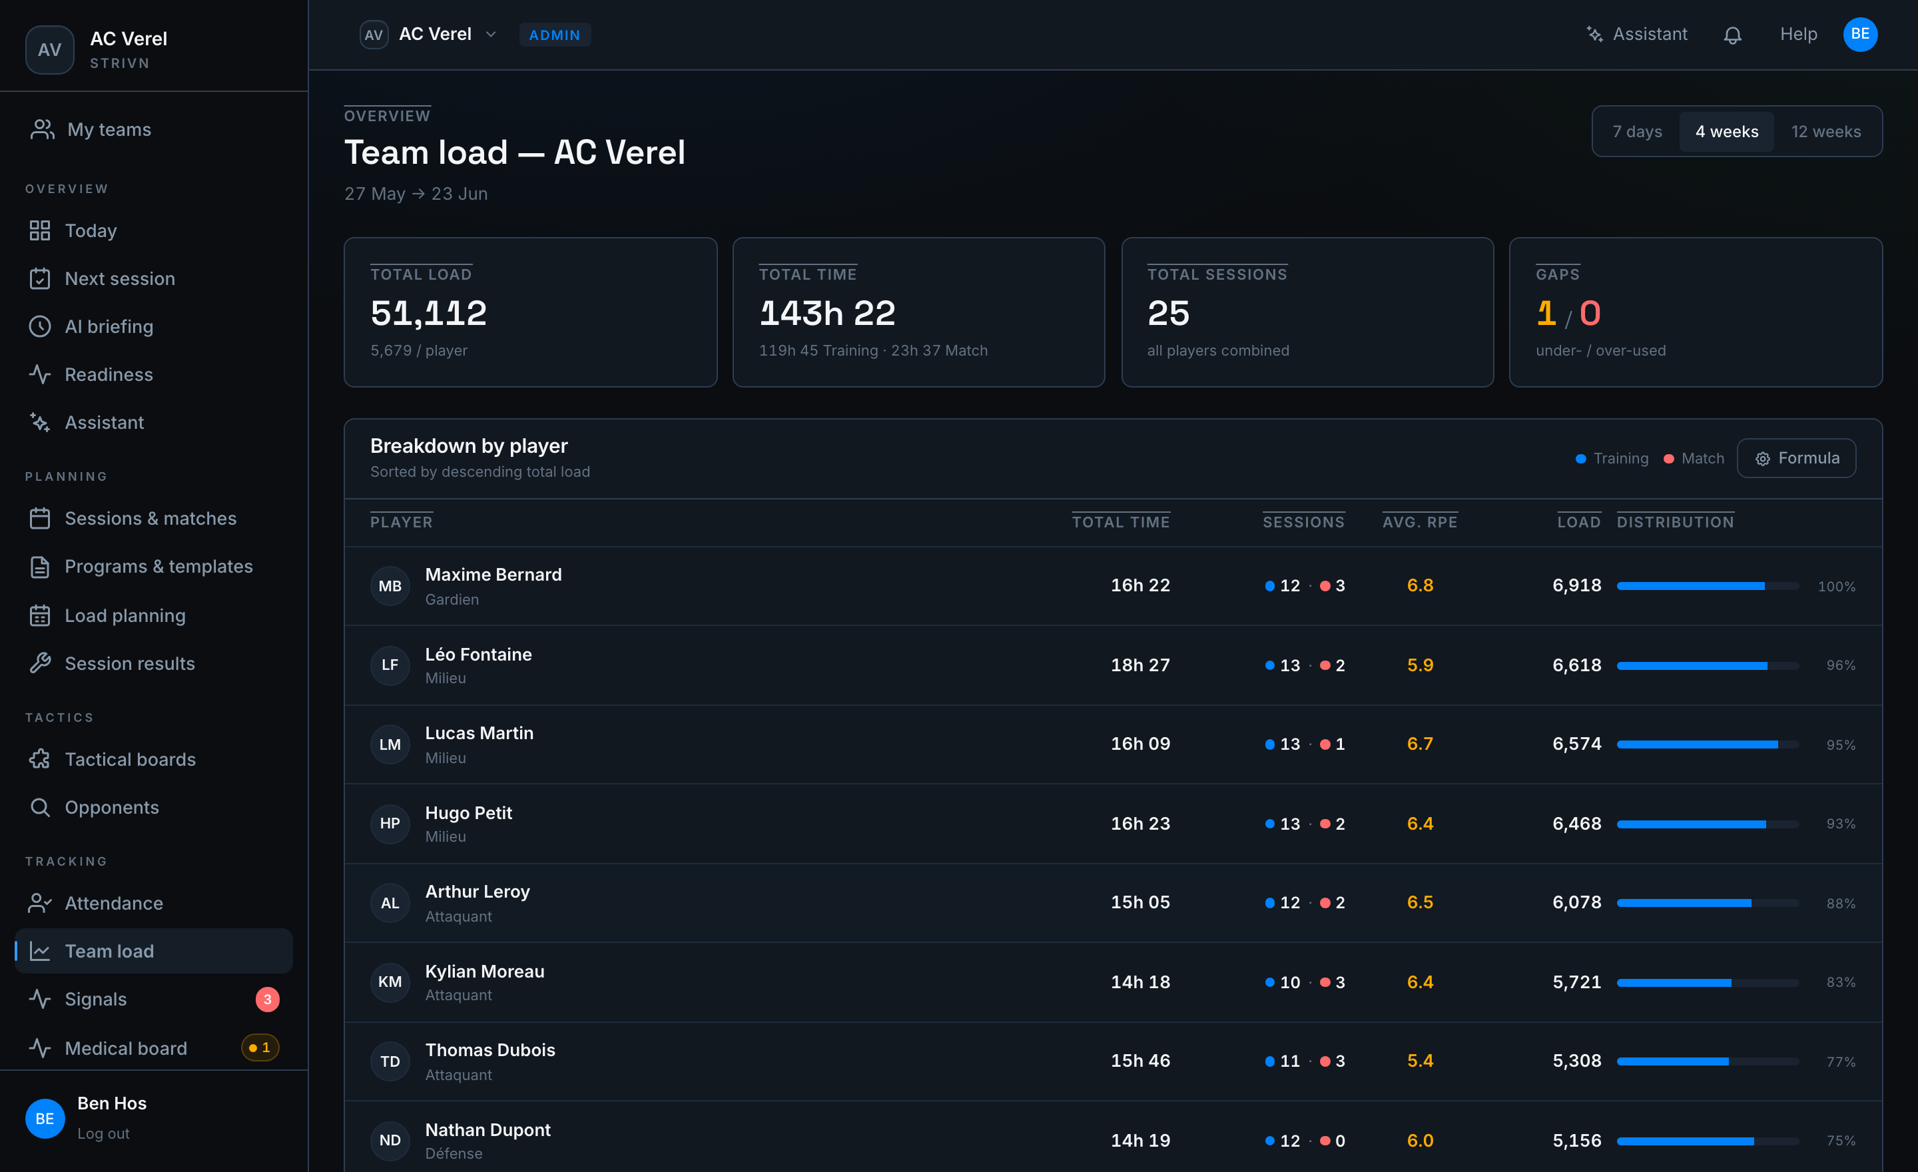Click the Match legend entry
The width and height of the screenshot is (1918, 1172).
click(1693, 458)
